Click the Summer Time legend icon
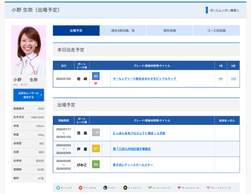251x194 pixels. click(x=80, y=188)
